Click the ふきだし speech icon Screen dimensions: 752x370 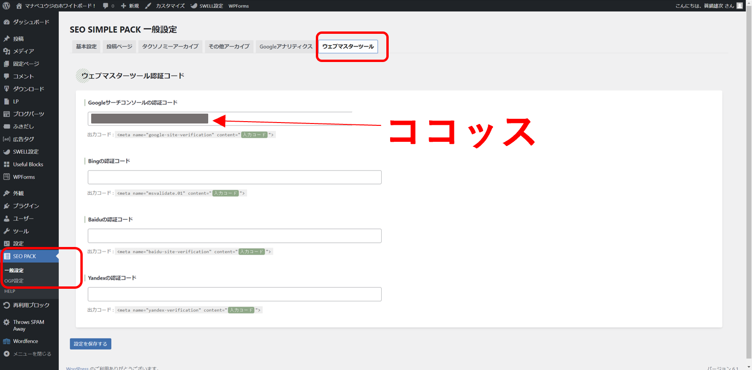point(7,126)
